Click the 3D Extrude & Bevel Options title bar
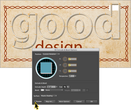This screenshot has height=110, width=131. [65, 50]
